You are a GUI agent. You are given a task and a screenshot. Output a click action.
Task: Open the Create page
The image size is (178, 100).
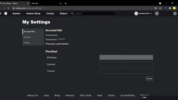pos(50,14)
